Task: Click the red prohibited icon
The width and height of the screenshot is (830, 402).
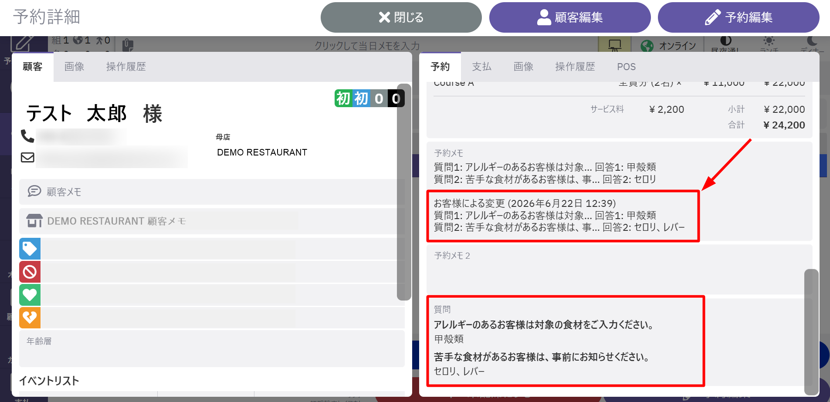Action: click(x=30, y=272)
